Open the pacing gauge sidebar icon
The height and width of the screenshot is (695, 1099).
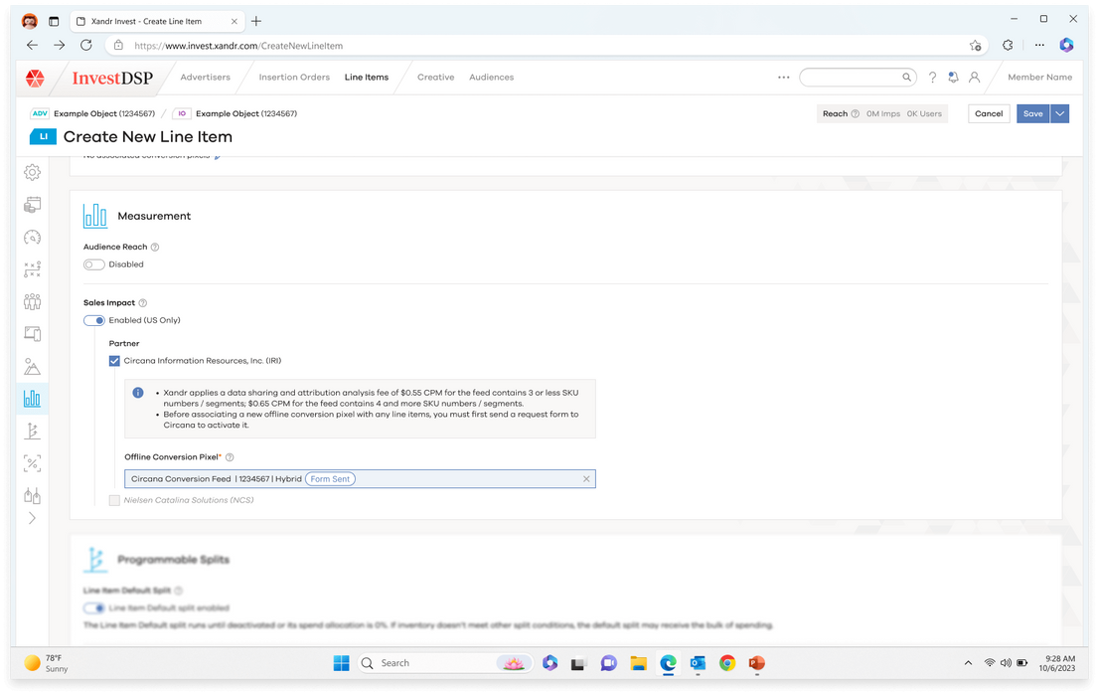point(32,237)
